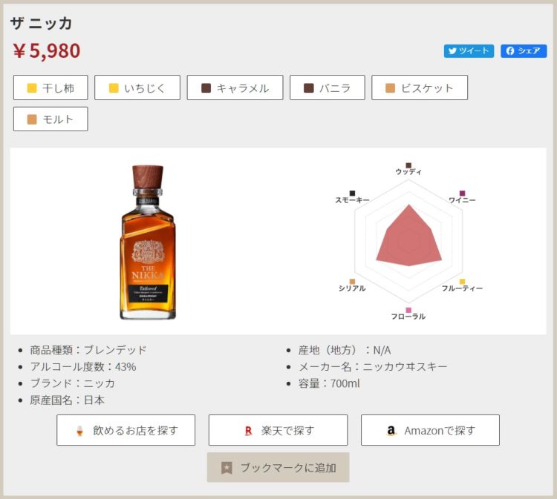The image size is (557, 499).
Task: Click the tan swatch in ビスケット tag
Action: click(391, 88)
